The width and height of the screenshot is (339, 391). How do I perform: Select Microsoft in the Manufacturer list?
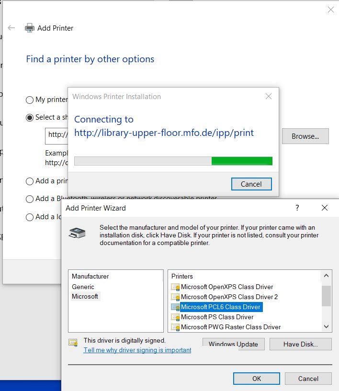click(85, 297)
